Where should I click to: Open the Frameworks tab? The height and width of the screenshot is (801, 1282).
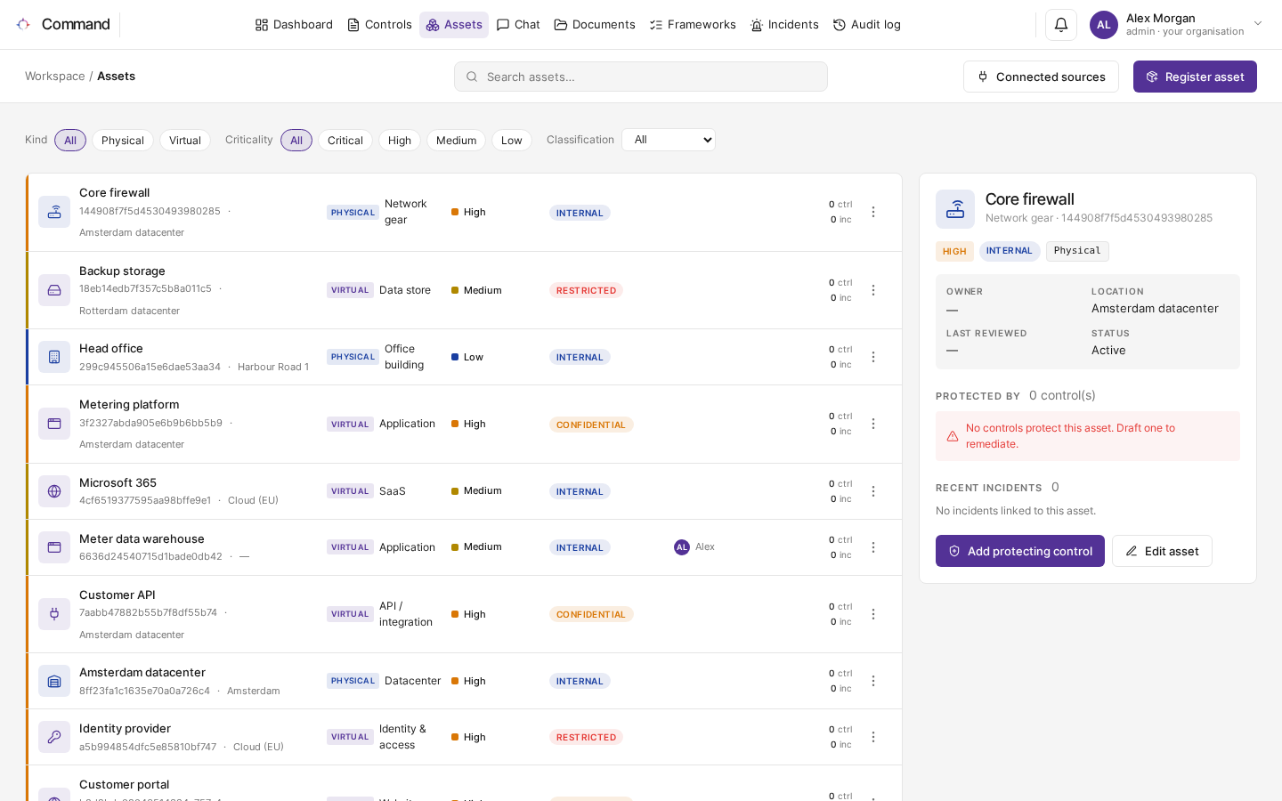[x=693, y=25]
